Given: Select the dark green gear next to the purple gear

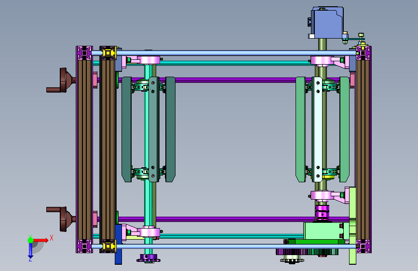Looking at the screenshot, I should [x=323, y=252].
